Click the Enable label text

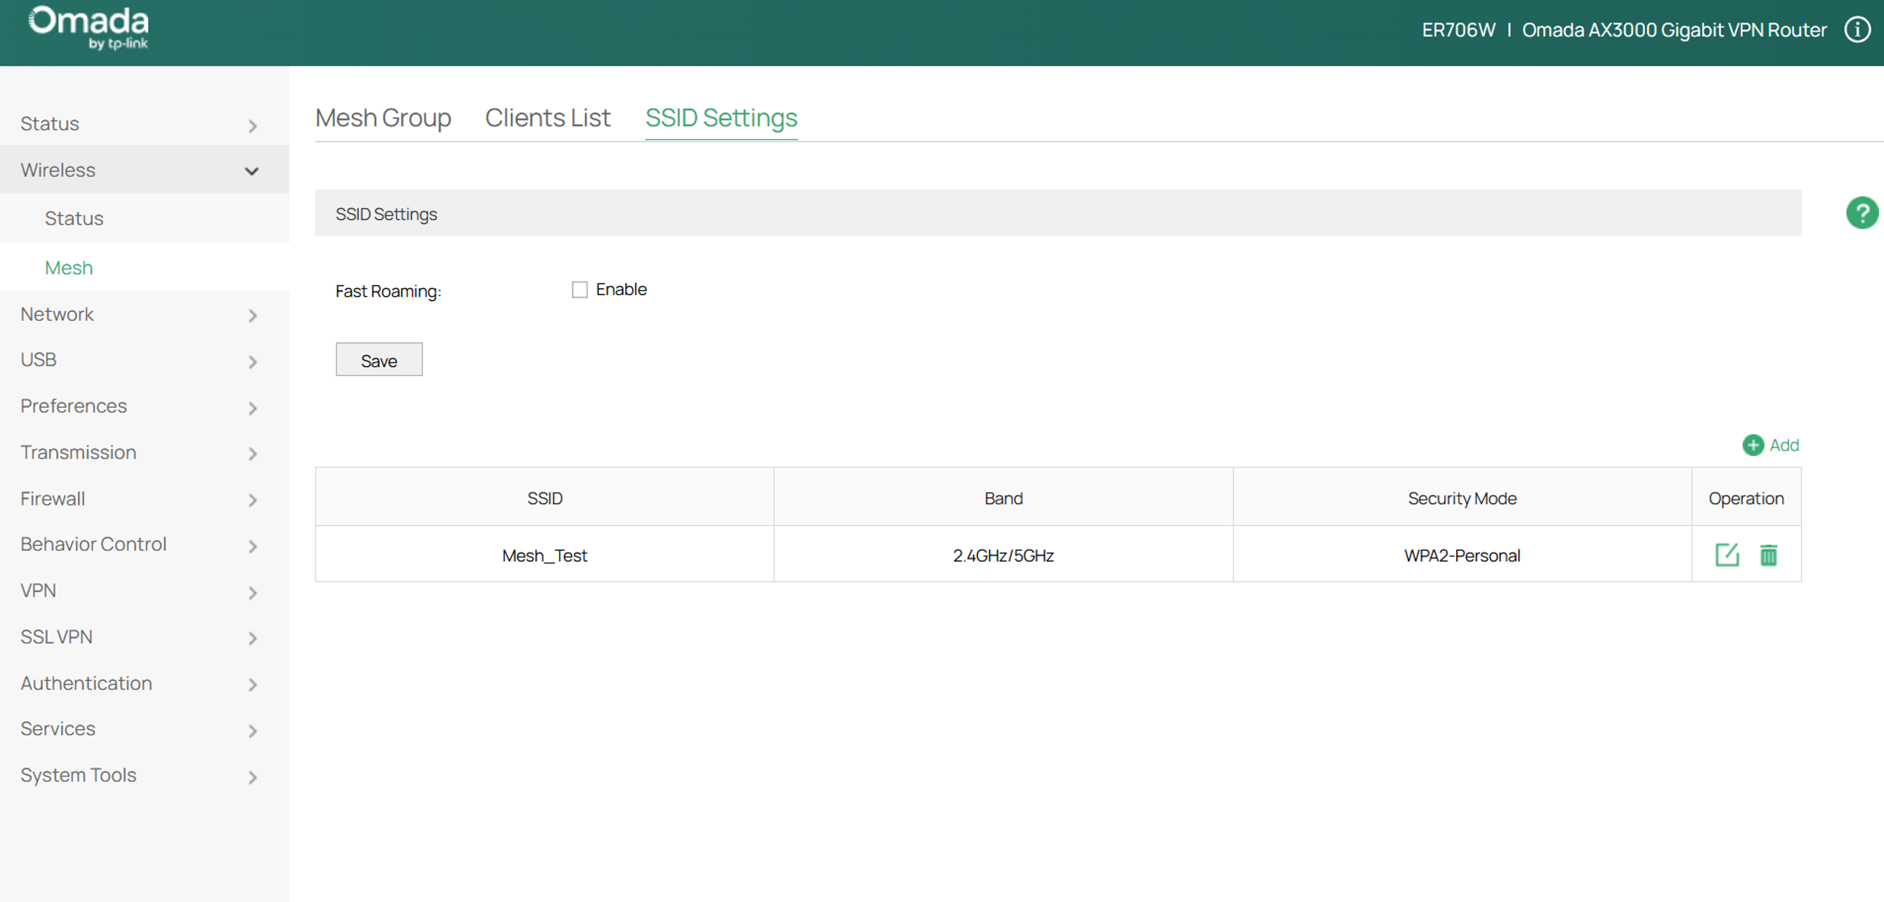point(621,289)
